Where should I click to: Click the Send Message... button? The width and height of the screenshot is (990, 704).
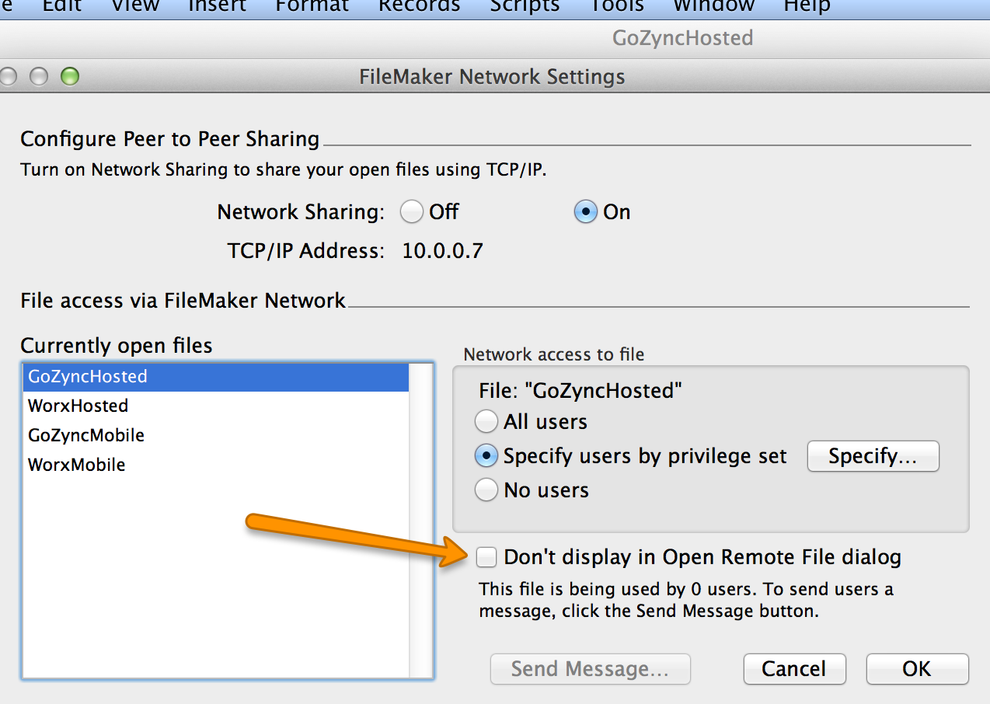590,669
